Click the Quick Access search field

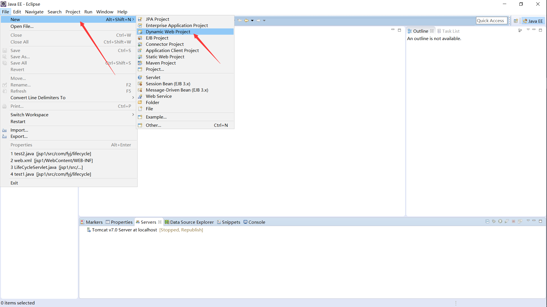coord(491,20)
